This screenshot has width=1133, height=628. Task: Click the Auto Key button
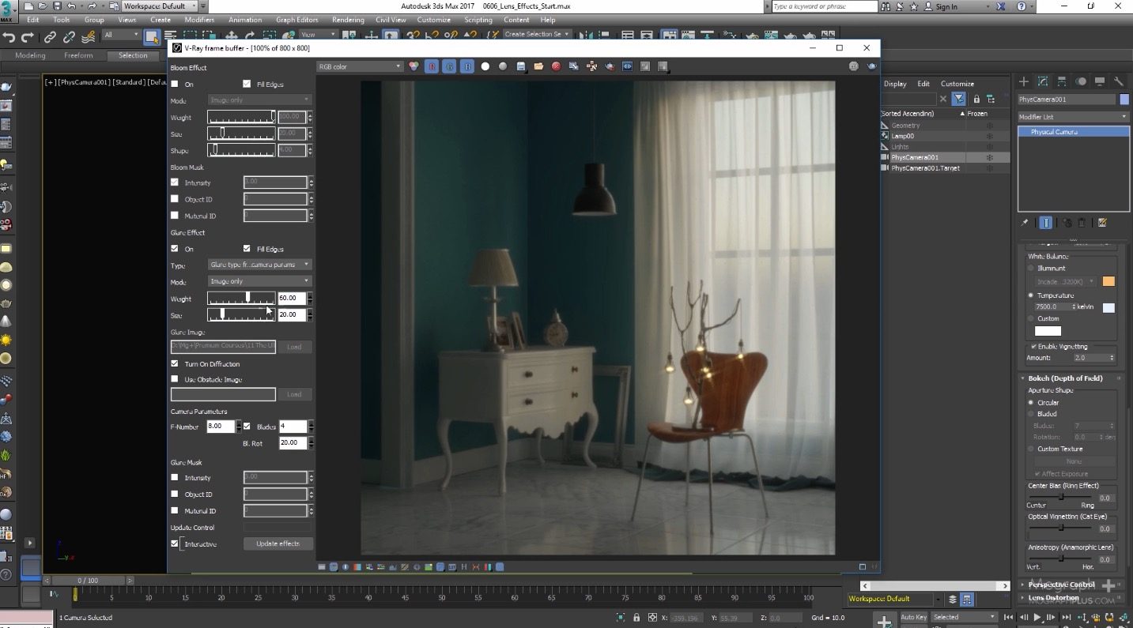913,617
